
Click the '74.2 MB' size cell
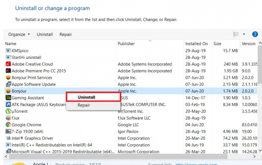click(x=230, y=138)
